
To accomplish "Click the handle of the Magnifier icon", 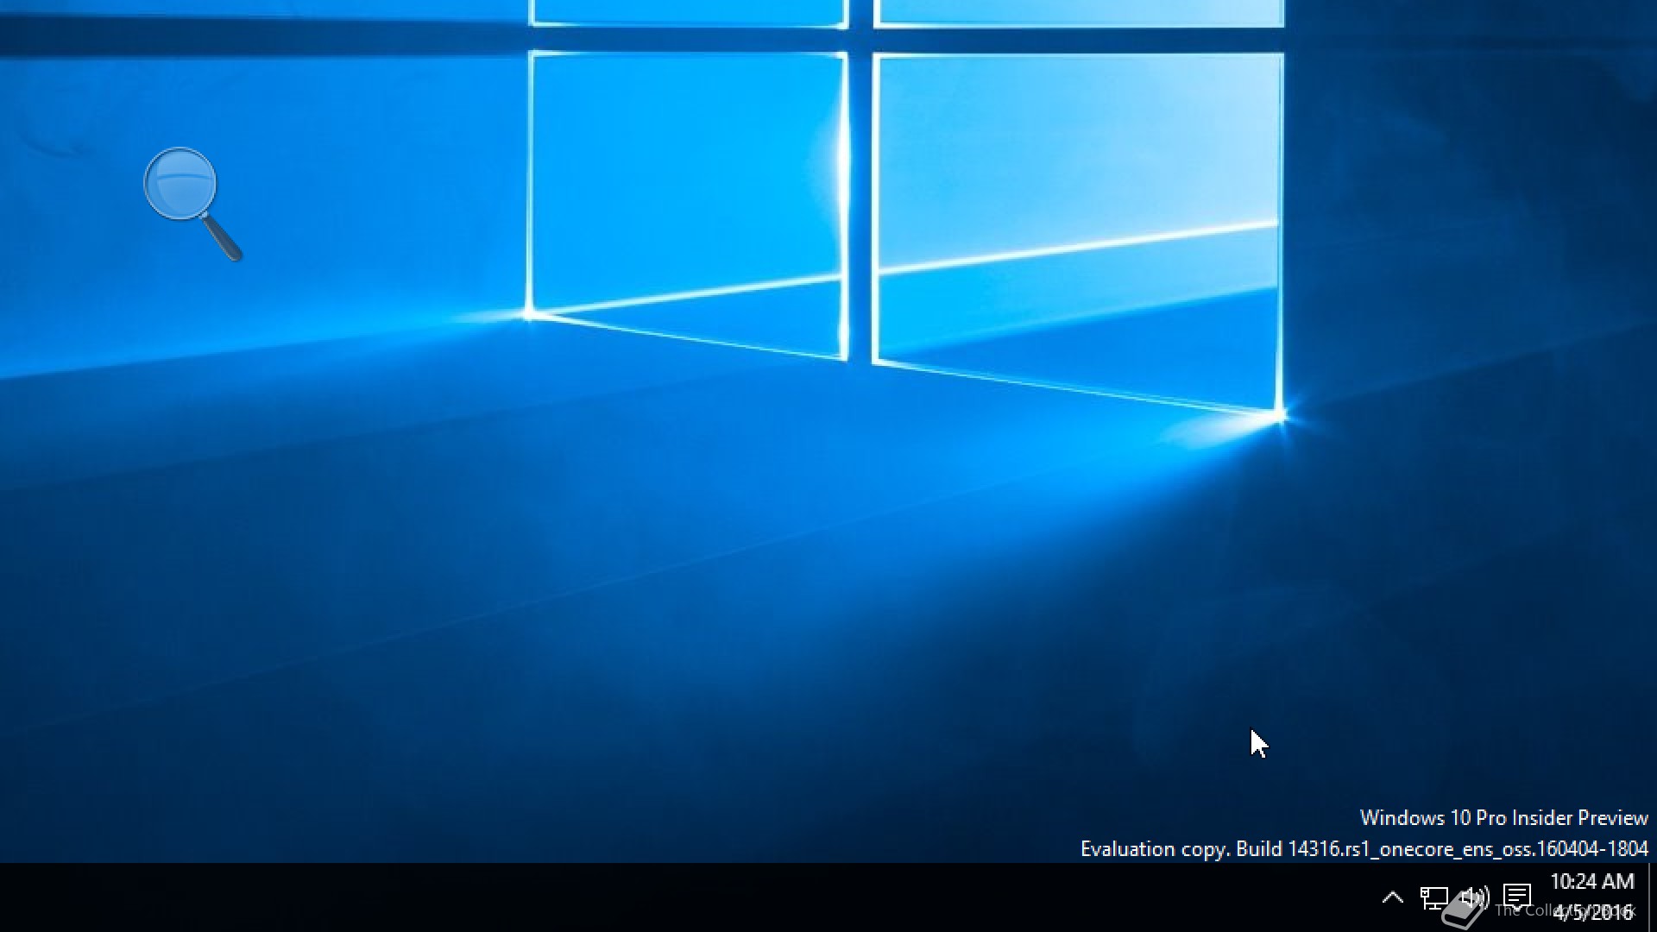I will click(223, 237).
